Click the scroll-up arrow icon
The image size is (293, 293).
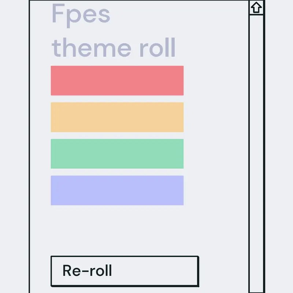coord(256,7)
